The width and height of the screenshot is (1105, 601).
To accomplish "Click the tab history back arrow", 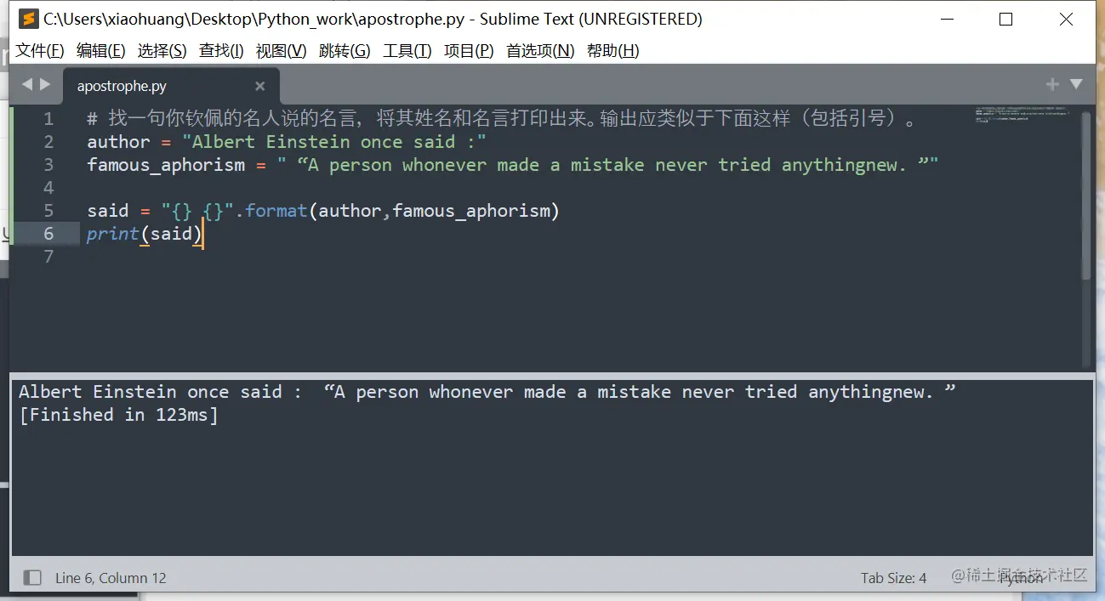I will (26, 84).
